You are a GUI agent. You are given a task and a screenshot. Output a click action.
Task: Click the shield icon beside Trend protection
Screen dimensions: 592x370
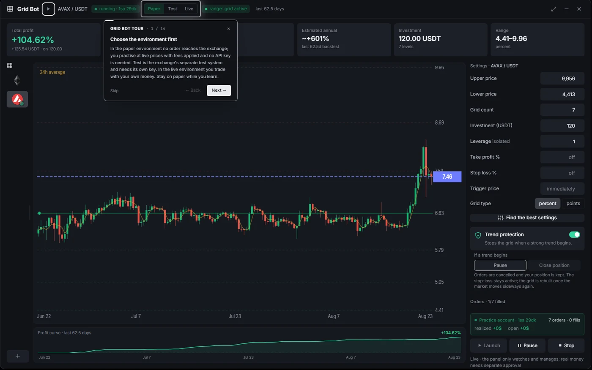click(x=478, y=235)
